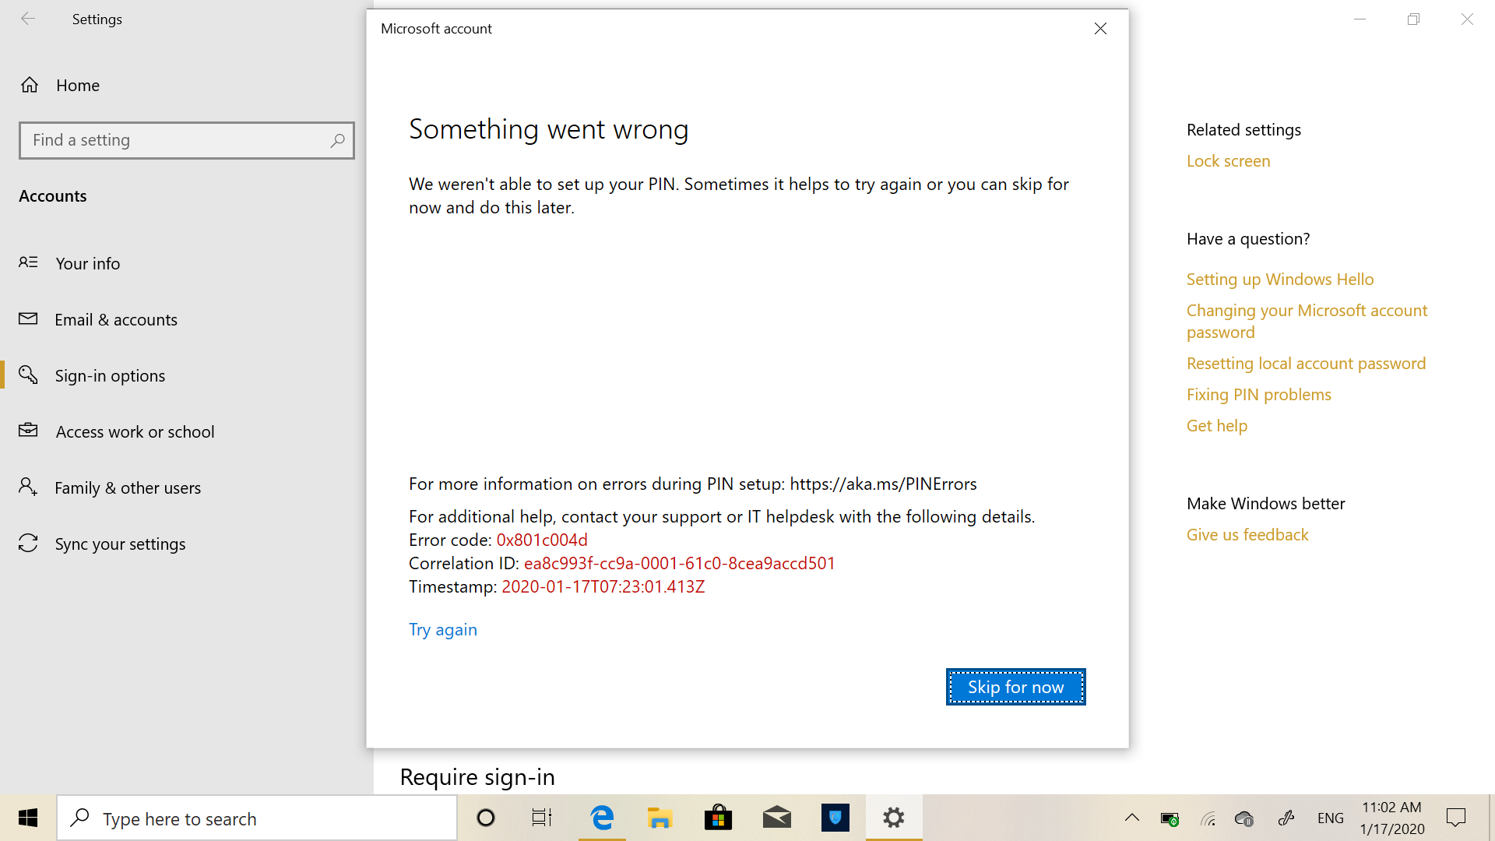The width and height of the screenshot is (1495, 841).
Task: Open Email & accounts settings page
Action: [116, 319]
